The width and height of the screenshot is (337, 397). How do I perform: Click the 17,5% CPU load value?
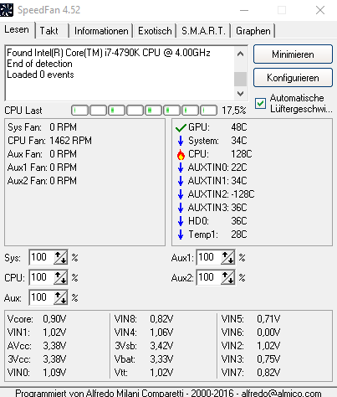click(x=234, y=111)
